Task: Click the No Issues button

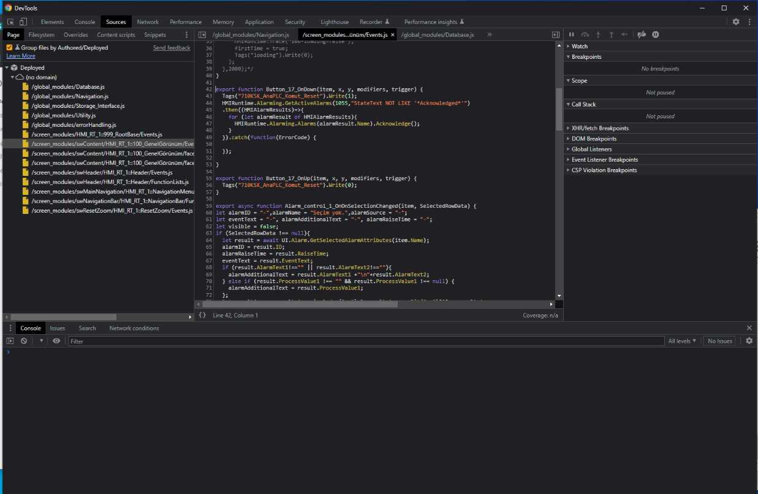Action: coord(720,341)
